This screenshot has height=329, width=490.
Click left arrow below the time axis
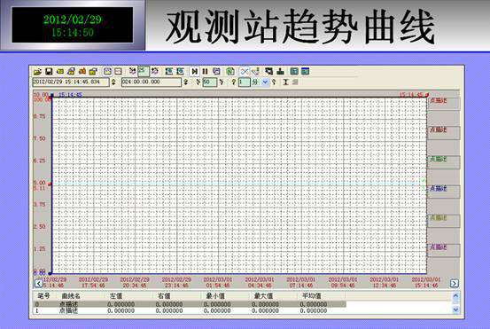(39, 284)
